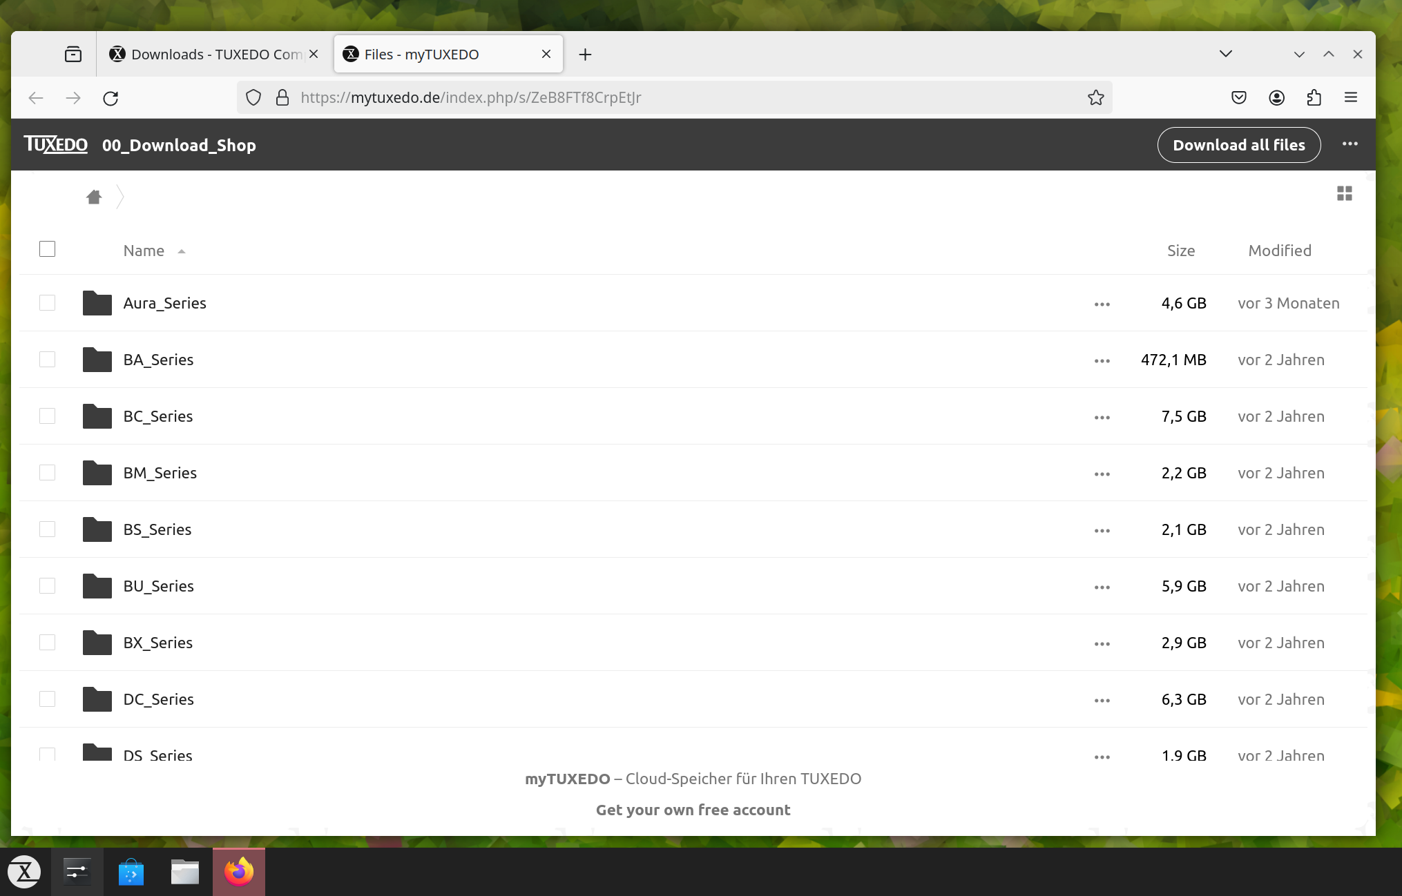
Task: Open the DC_Series folder name
Action: [158, 699]
